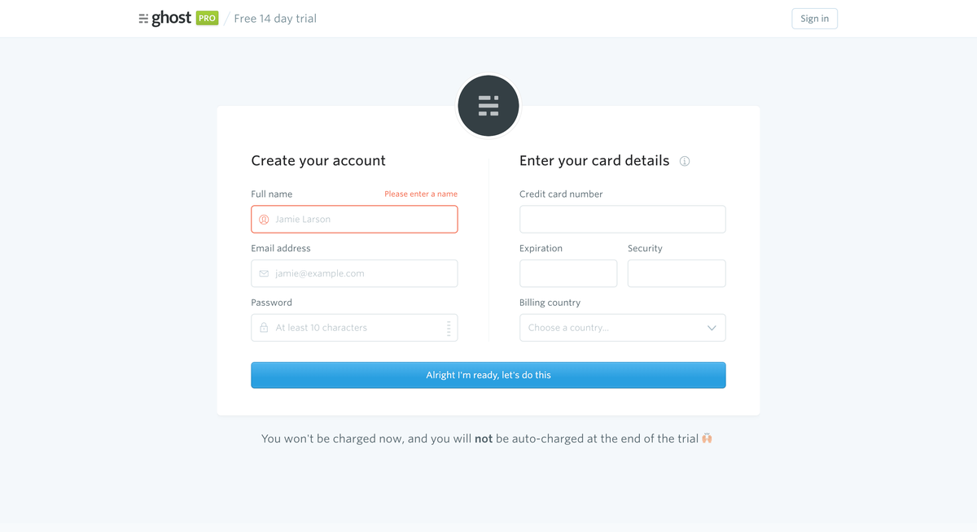The height and width of the screenshot is (532, 977).
Task: Focus the Email address input field
Action: click(x=354, y=273)
